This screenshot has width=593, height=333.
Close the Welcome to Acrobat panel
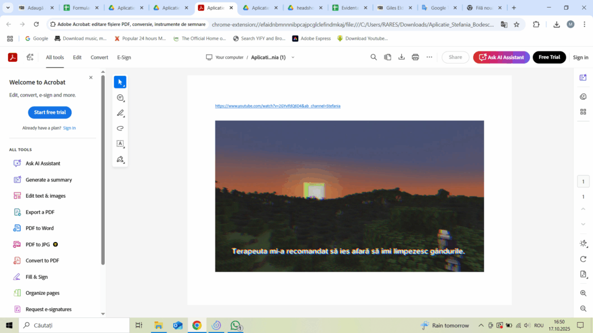(x=91, y=77)
